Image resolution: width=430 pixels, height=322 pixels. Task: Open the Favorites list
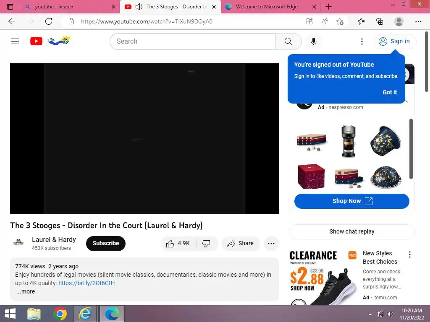coord(361,21)
